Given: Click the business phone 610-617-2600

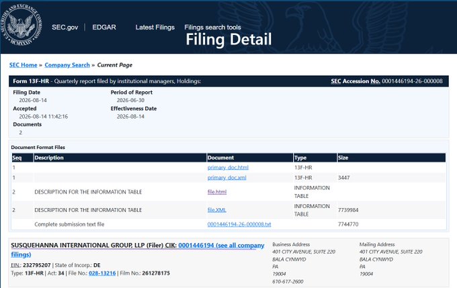Looking at the screenshot, I should [x=288, y=281].
